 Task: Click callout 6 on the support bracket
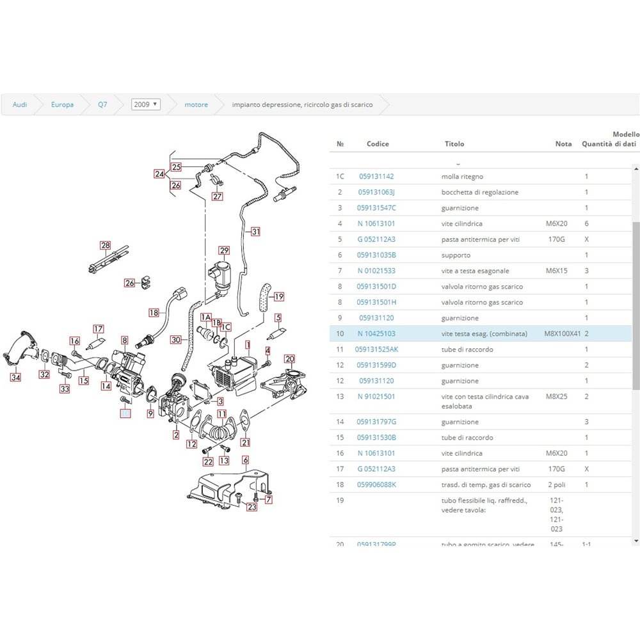coord(245,460)
